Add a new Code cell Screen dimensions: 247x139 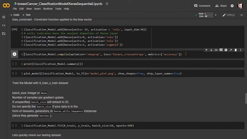click(x=15, y=15)
